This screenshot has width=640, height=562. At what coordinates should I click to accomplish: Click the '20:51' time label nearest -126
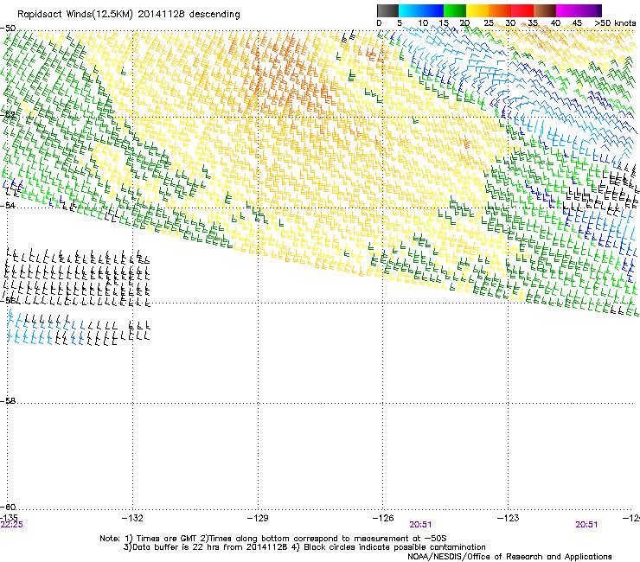(x=421, y=525)
